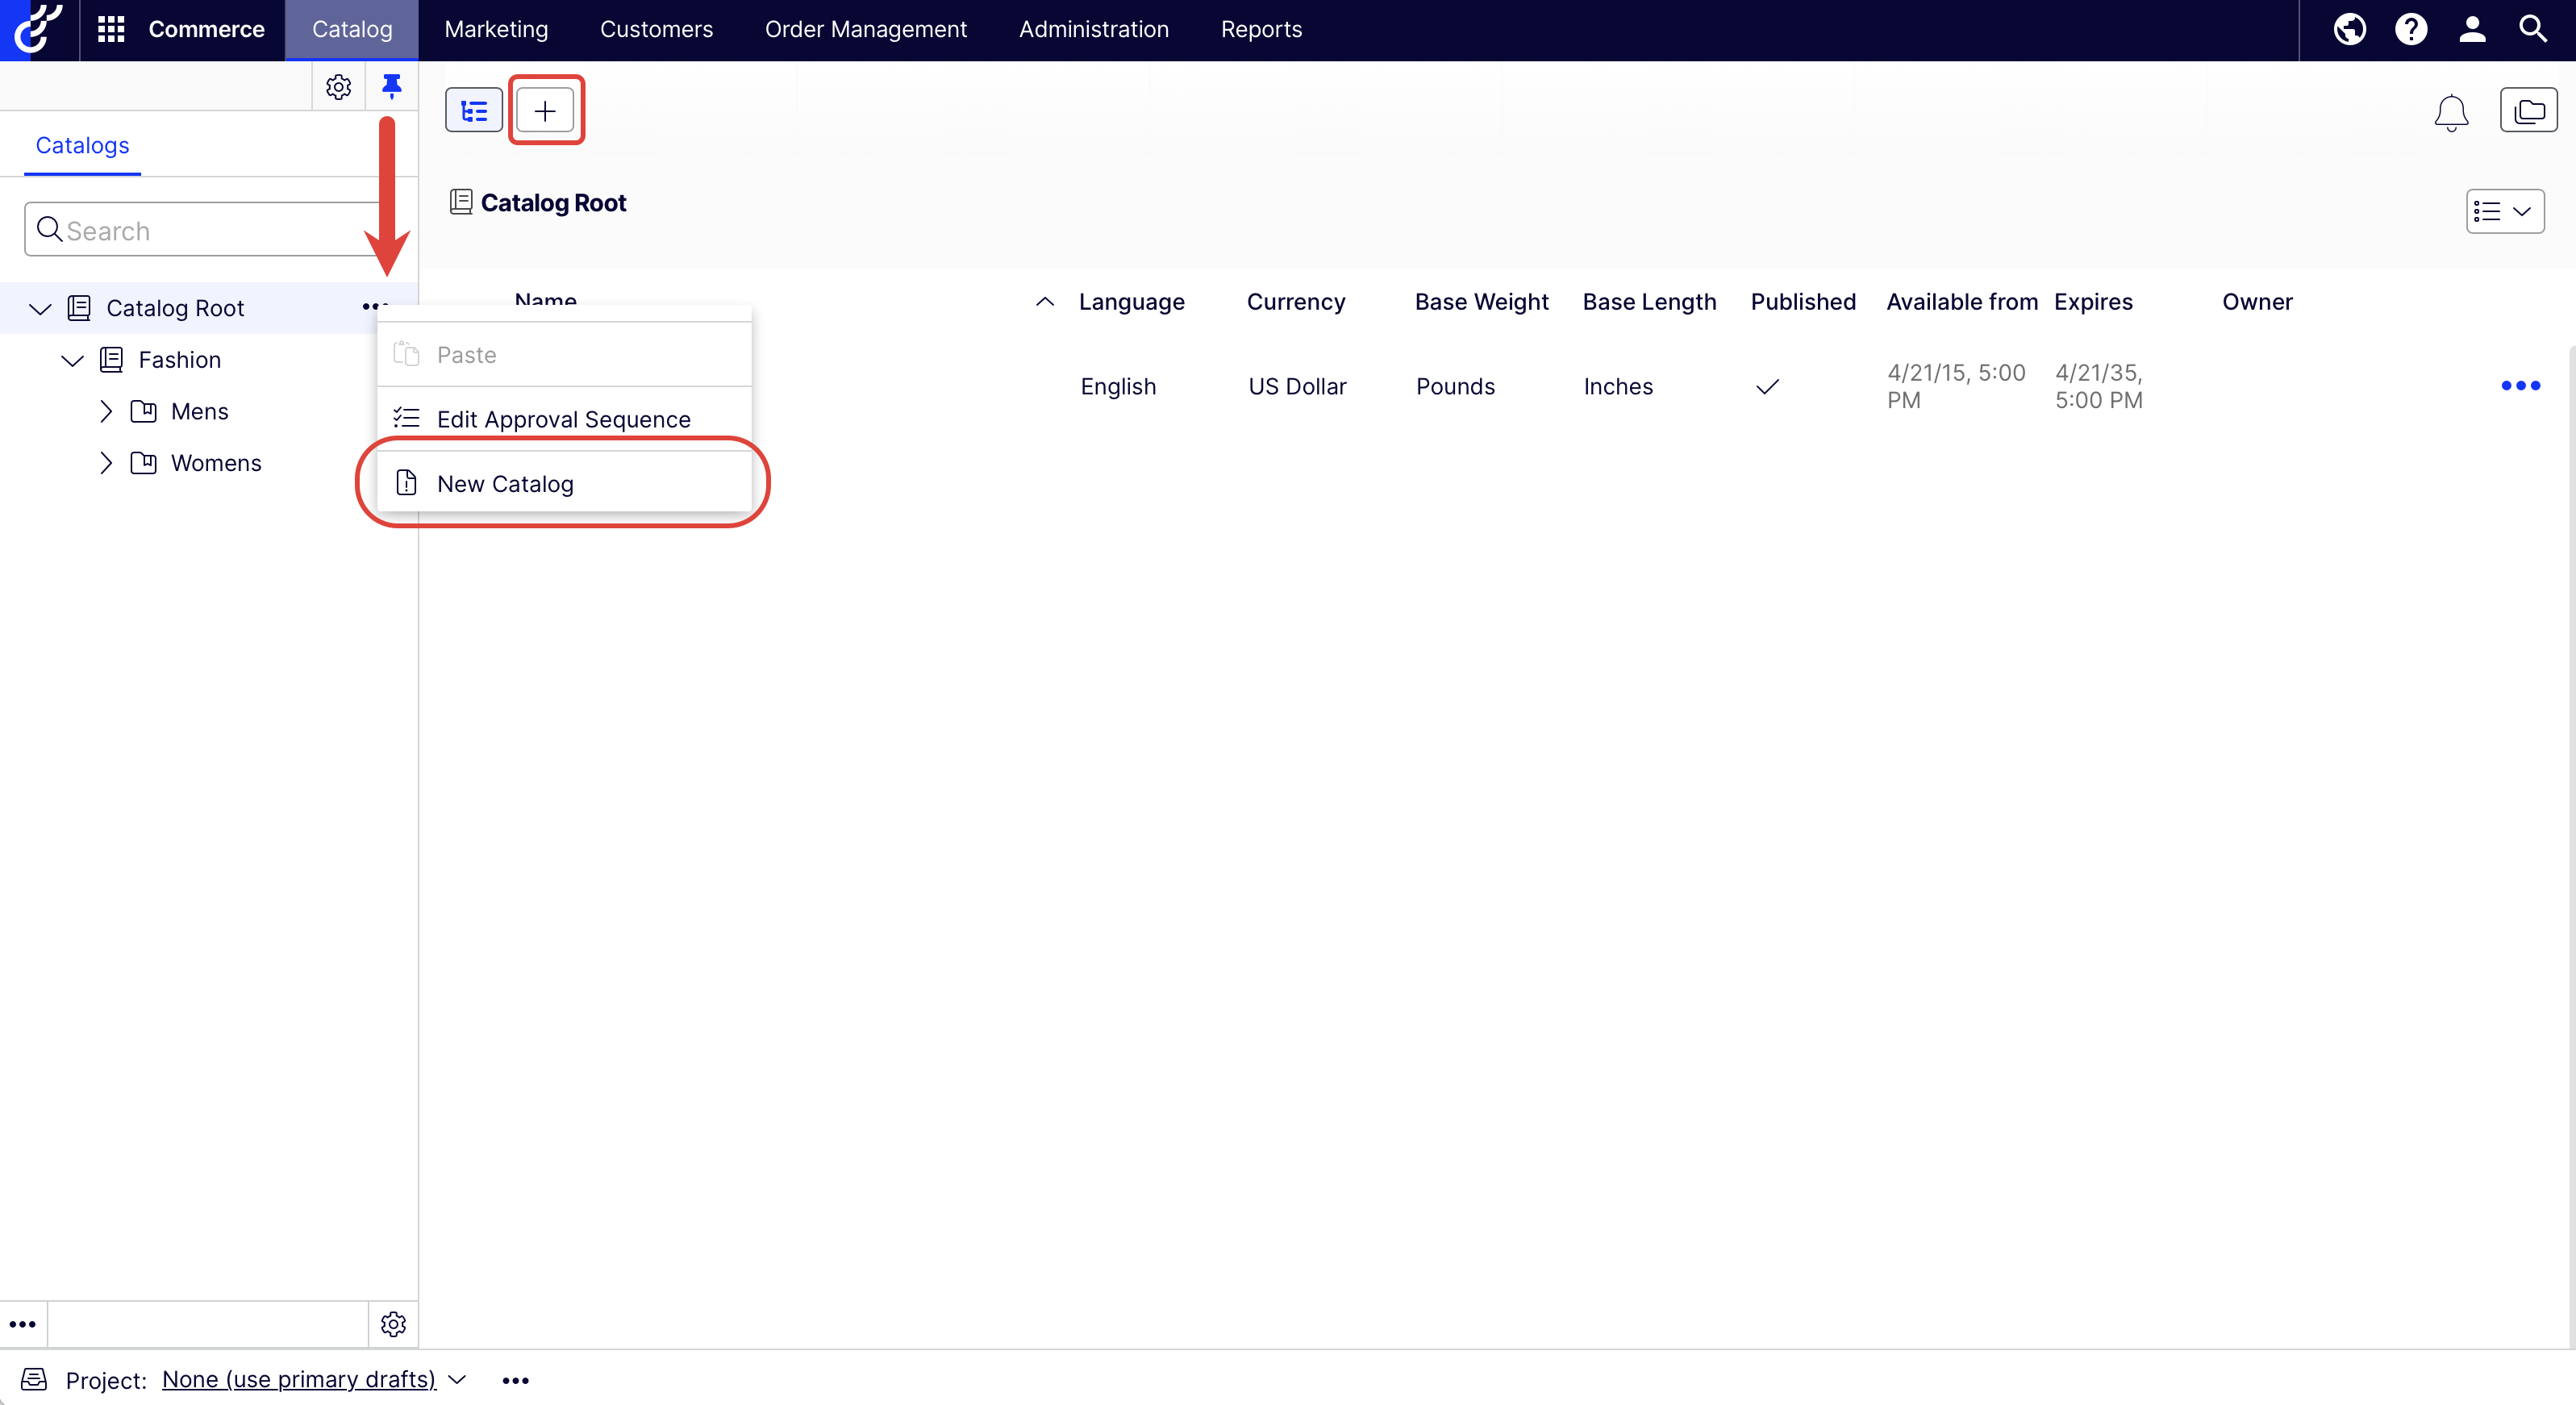Open the help question mark icon
The height and width of the screenshot is (1405, 2576).
click(x=2410, y=29)
